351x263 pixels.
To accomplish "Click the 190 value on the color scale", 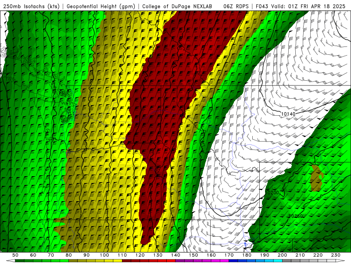I will click(265, 255).
